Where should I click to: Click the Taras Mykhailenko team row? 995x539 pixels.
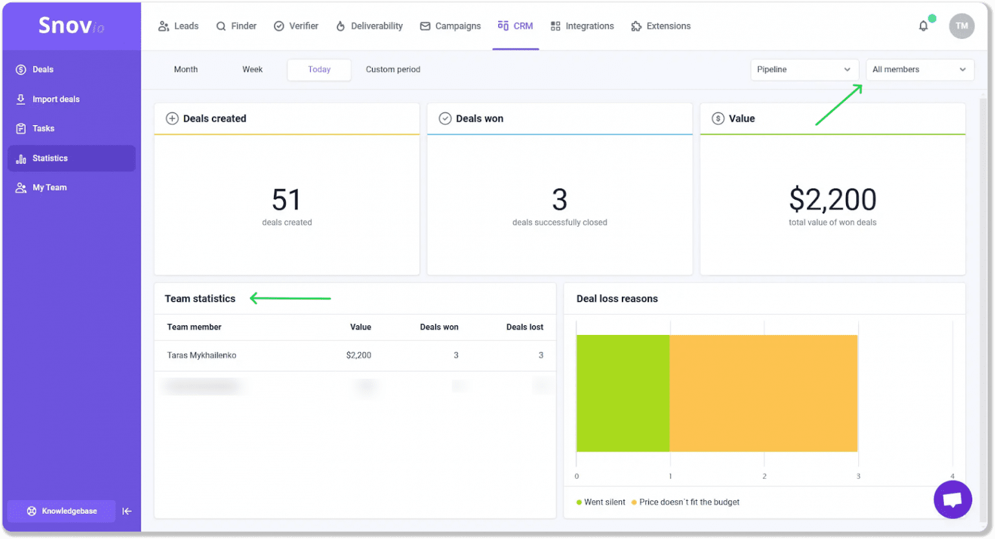coord(201,355)
